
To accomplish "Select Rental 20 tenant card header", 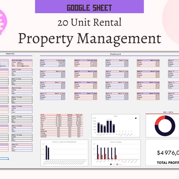I will click(22, 144).
